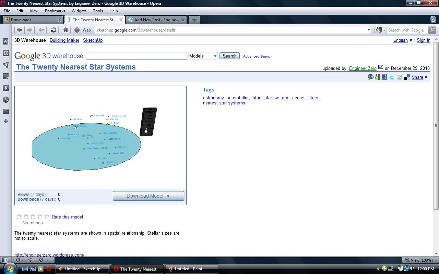Viewport: 439px width, 274px height.
Task: Switch to the Add New Post tab
Action: pos(156,20)
